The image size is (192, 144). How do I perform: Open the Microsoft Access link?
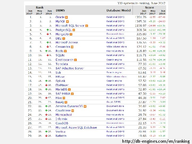click(67, 42)
